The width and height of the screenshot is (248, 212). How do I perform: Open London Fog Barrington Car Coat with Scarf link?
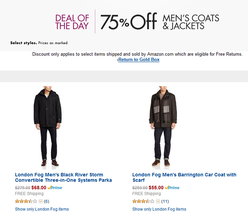(184, 177)
